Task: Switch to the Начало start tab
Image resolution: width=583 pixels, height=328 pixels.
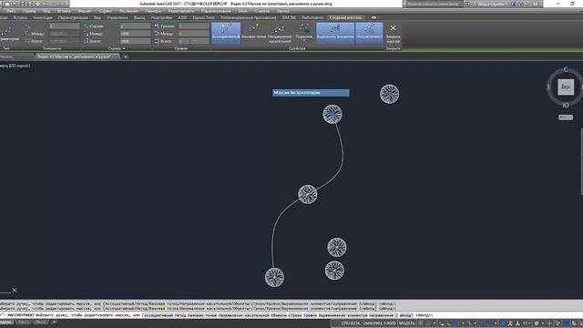Action: tap(6, 56)
